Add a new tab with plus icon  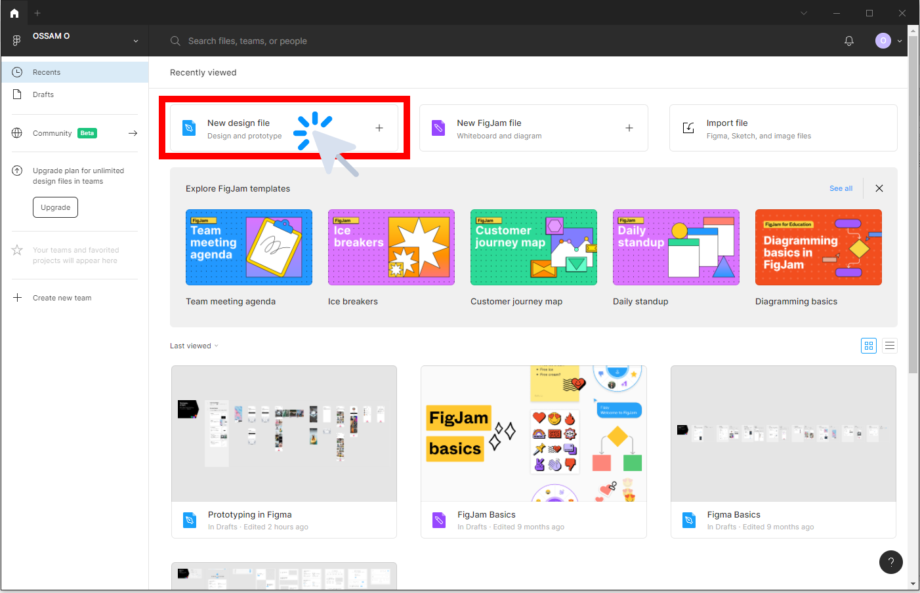coord(37,13)
